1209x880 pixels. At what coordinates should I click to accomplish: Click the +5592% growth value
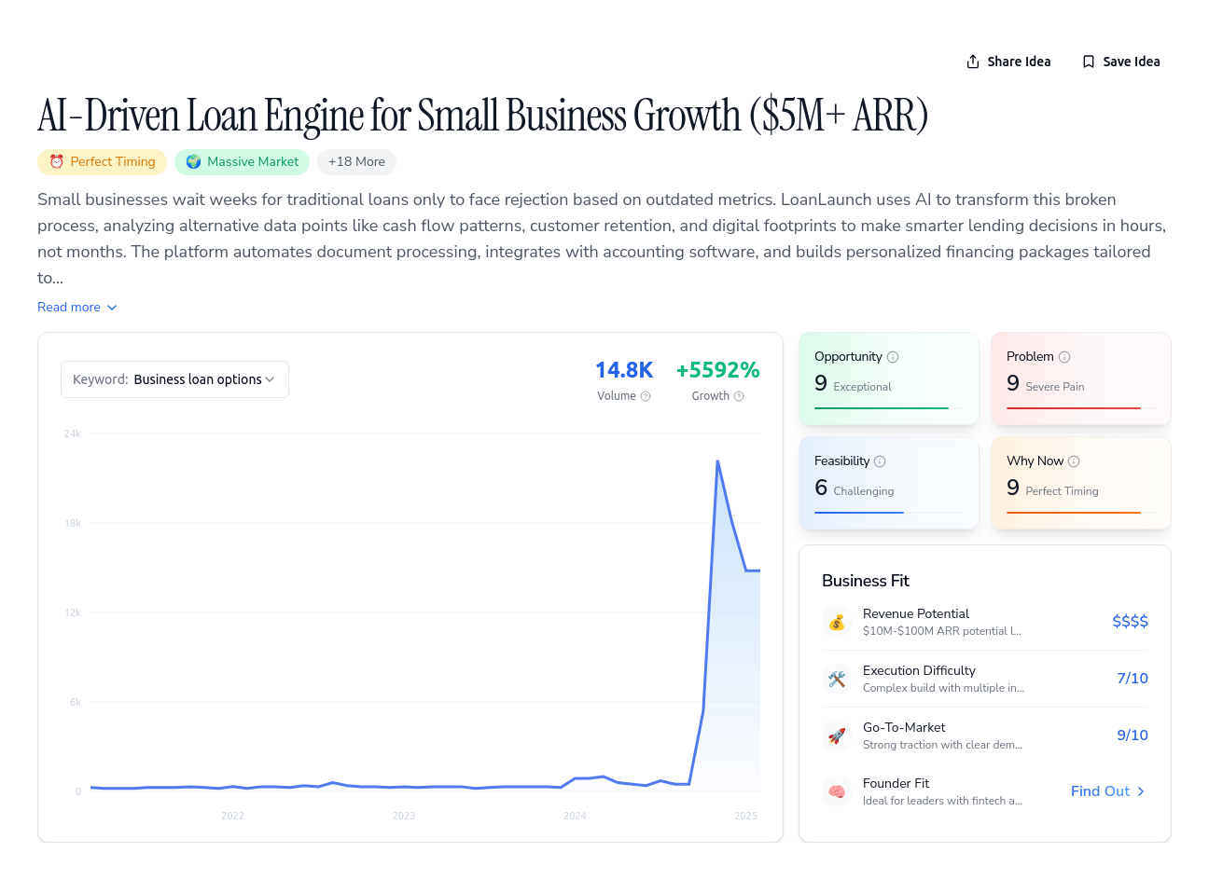(717, 370)
